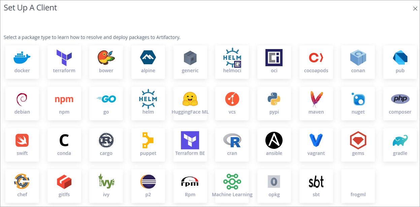Open the Helm setup tile

pyautogui.click(x=148, y=103)
